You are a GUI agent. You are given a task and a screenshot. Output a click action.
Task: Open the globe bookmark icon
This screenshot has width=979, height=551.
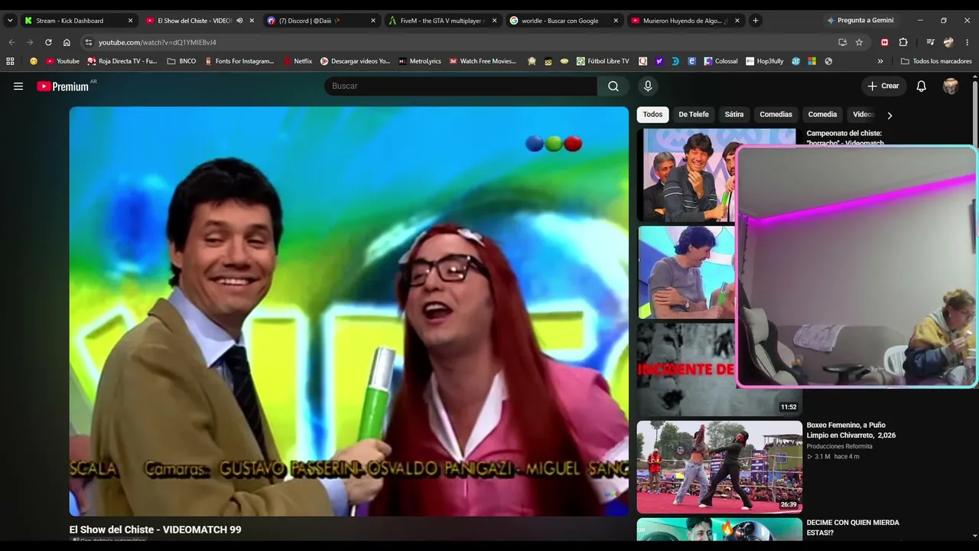828,61
